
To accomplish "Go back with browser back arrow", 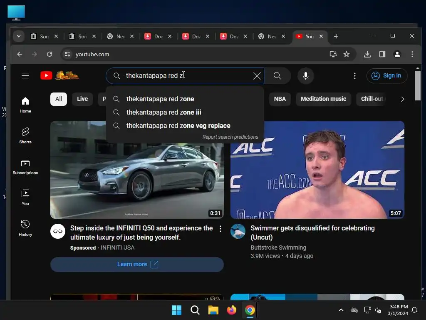I will tap(20, 54).
